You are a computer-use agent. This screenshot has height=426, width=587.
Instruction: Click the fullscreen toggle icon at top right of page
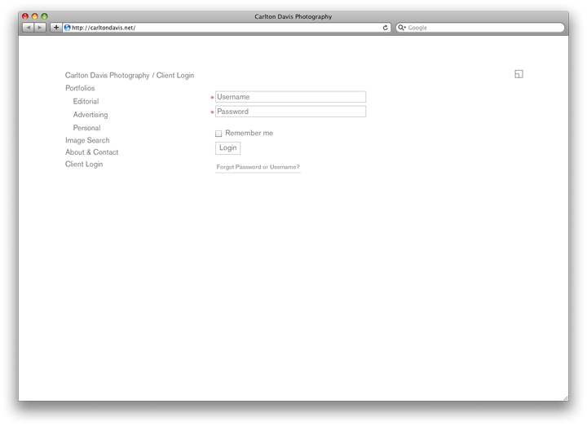[519, 74]
